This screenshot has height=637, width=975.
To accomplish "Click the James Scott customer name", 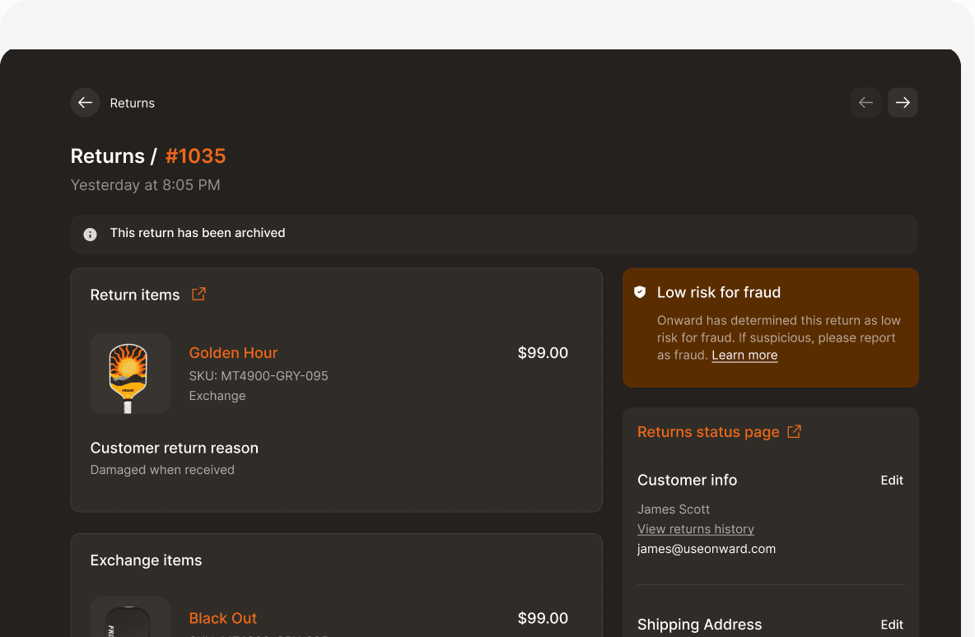I will pos(674,509).
